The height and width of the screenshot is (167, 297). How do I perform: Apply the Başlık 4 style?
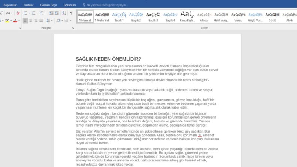tap(170, 16)
